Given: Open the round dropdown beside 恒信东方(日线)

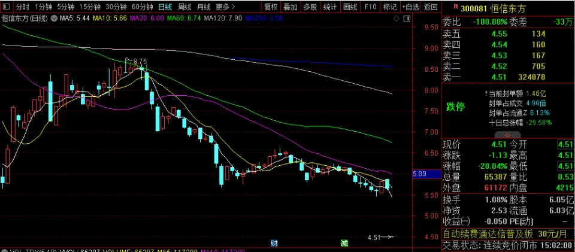Looking at the screenshot, I should point(53,19).
